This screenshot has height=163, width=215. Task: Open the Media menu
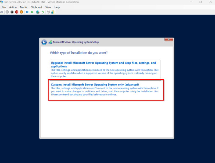tap(24, 7)
